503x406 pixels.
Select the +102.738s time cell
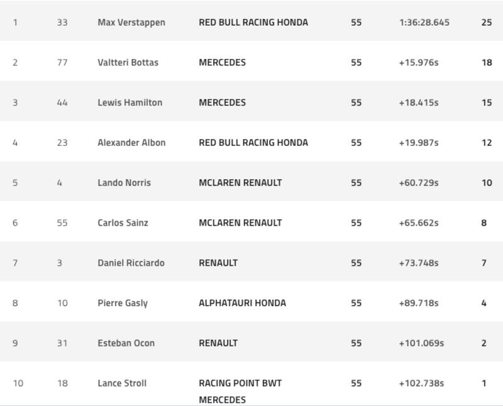point(421,383)
